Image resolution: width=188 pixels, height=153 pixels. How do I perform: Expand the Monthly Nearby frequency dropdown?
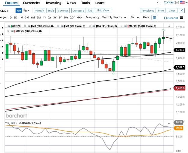tap(114, 17)
